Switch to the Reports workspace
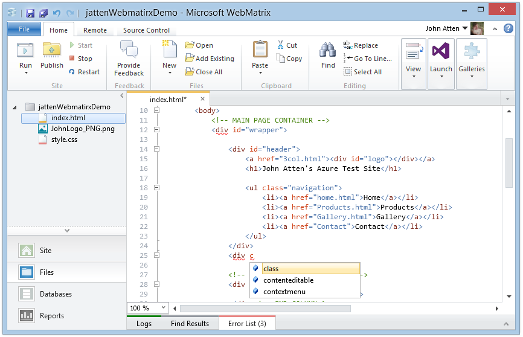This screenshot has height=337, width=523. [x=66, y=315]
